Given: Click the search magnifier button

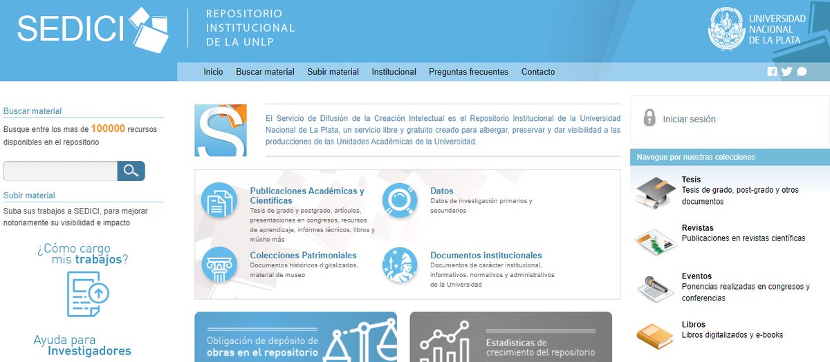Looking at the screenshot, I should point(131,171).
